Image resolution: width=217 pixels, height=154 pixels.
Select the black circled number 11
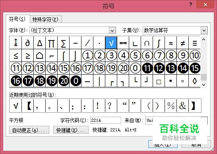pyautogui.click(x=147, y=68)
